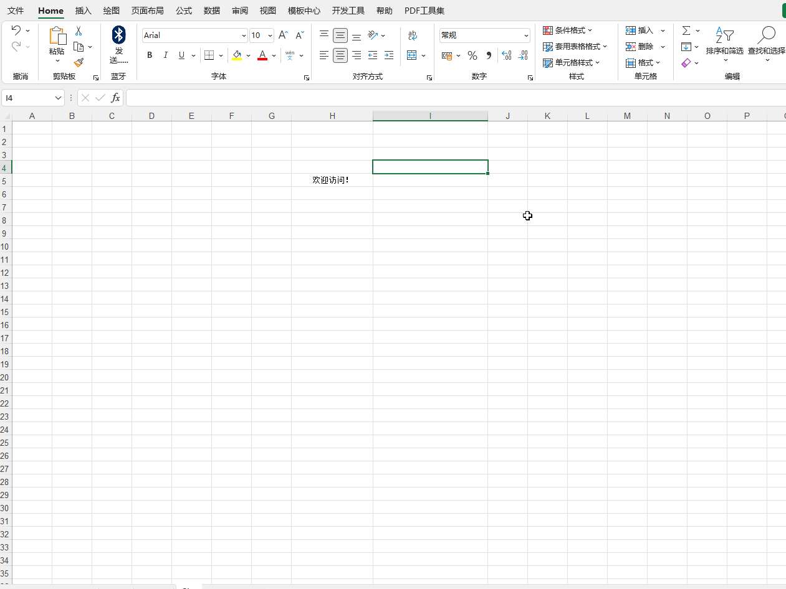Click Increase Decimal icon

pyautogui.click(x=506, y=55)
